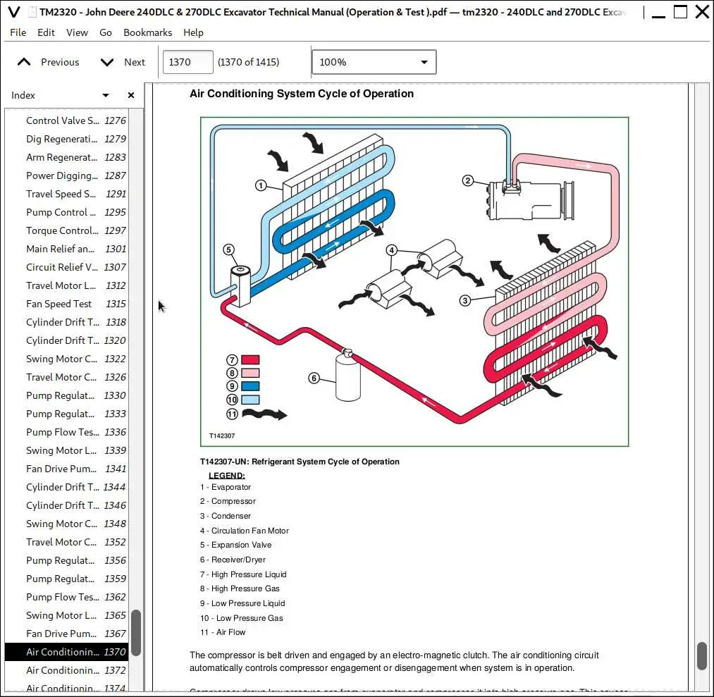
Task: Click the document file icon in title bar
Action: coord(32,12)
